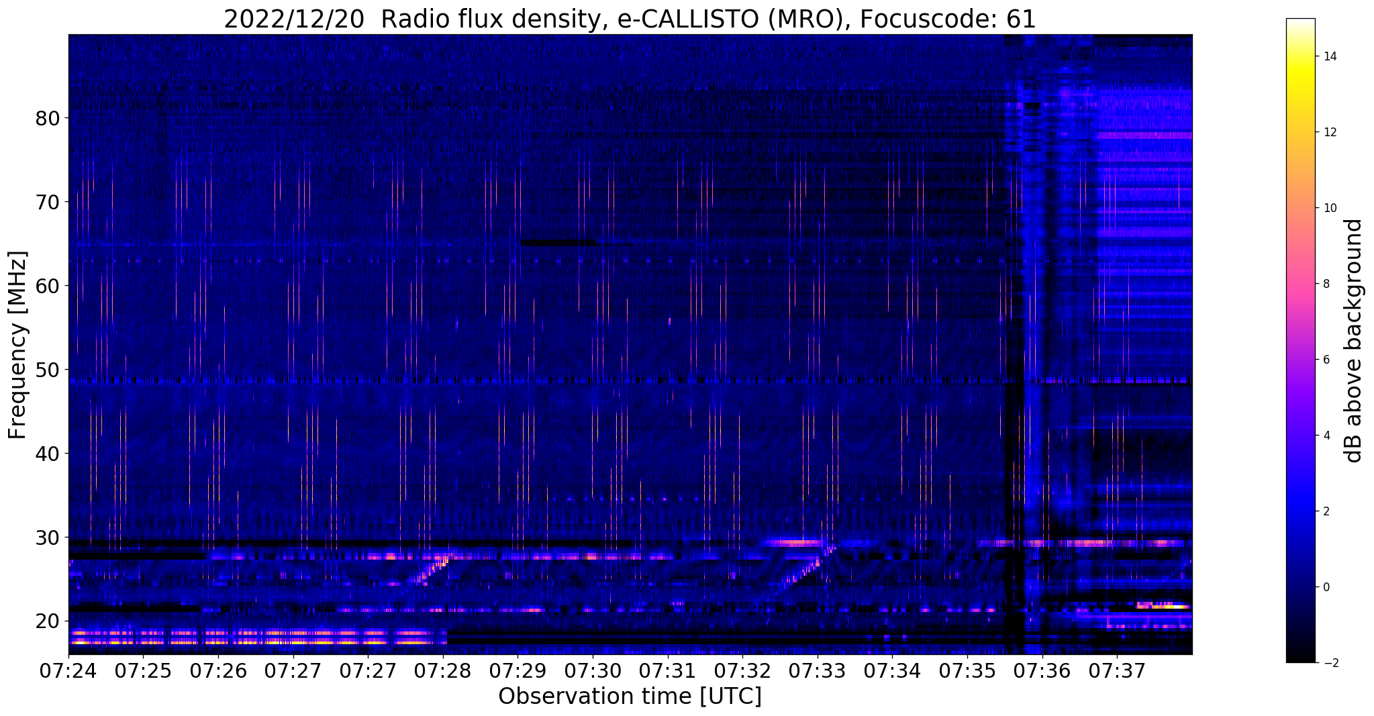Click the colorbar tick label 12
The image size is (1374, 716).
(1328, 132)
